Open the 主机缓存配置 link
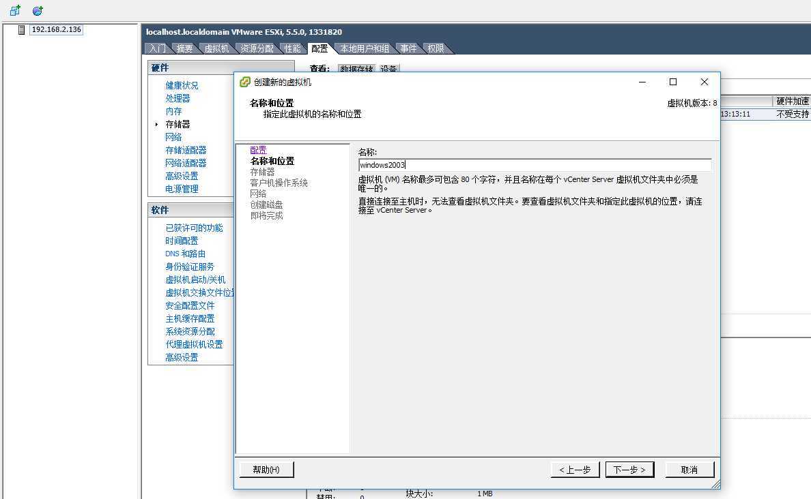This screenshot has height=499, width=811. [x=190, y=318]
